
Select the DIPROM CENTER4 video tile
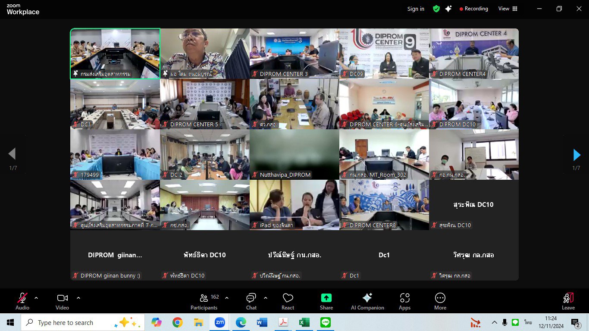coord(474,53)
